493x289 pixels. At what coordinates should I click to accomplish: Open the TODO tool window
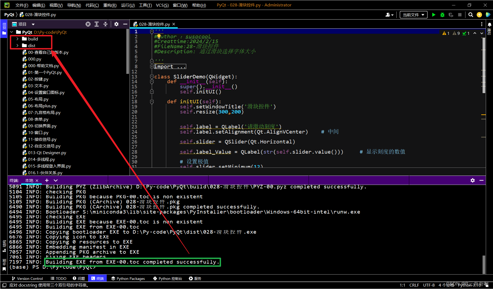(58, 278)
